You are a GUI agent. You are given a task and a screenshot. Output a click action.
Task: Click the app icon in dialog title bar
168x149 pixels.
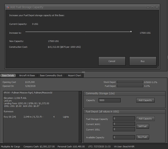click(7, 7)
